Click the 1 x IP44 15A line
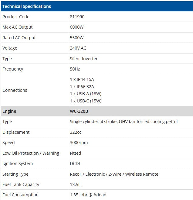193x200 pixels. tap(82, 79)
